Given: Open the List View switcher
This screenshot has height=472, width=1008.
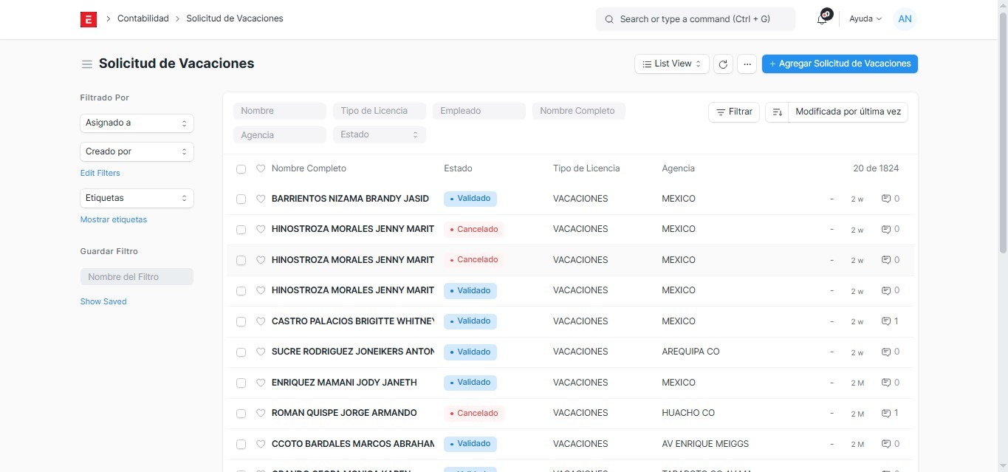Looking at the screenshot, I should click(671, 64).
